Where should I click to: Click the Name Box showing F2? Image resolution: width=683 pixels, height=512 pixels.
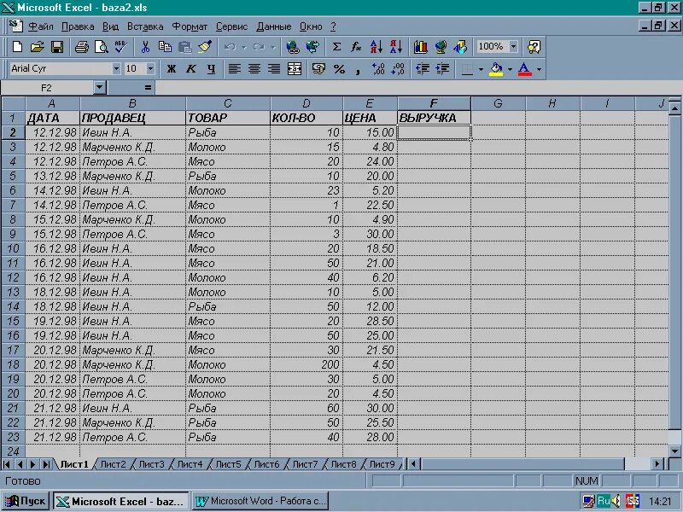tap(47, 88)
